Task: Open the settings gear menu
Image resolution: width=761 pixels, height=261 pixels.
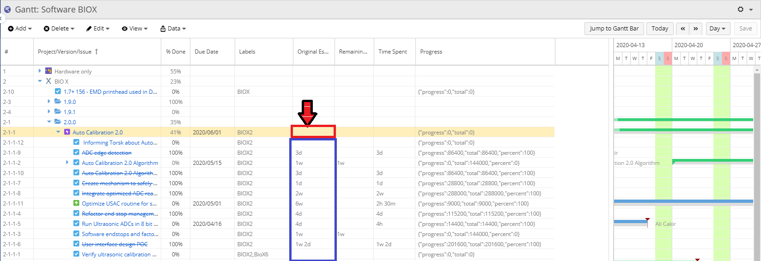Action: 741,9
